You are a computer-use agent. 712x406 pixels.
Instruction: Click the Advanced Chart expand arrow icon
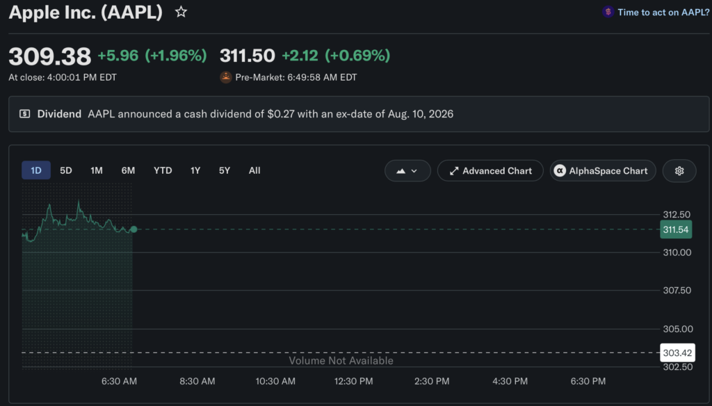453,171
